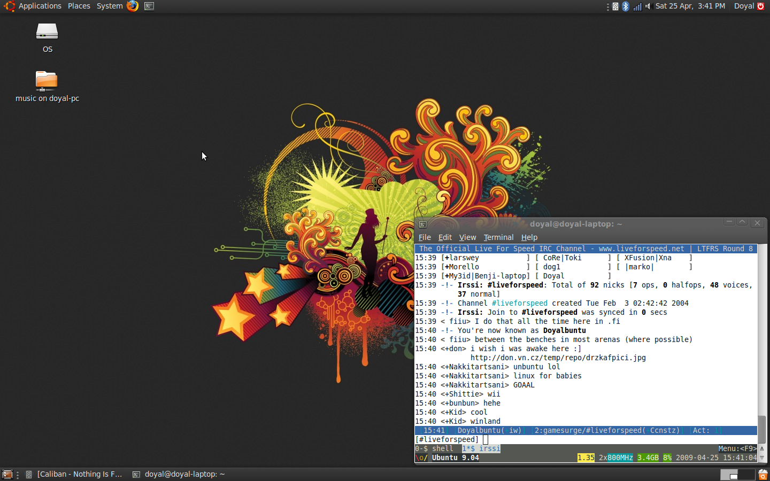Click the Bluetooth tray icon

pyautogui.click(x=626, y=6)
